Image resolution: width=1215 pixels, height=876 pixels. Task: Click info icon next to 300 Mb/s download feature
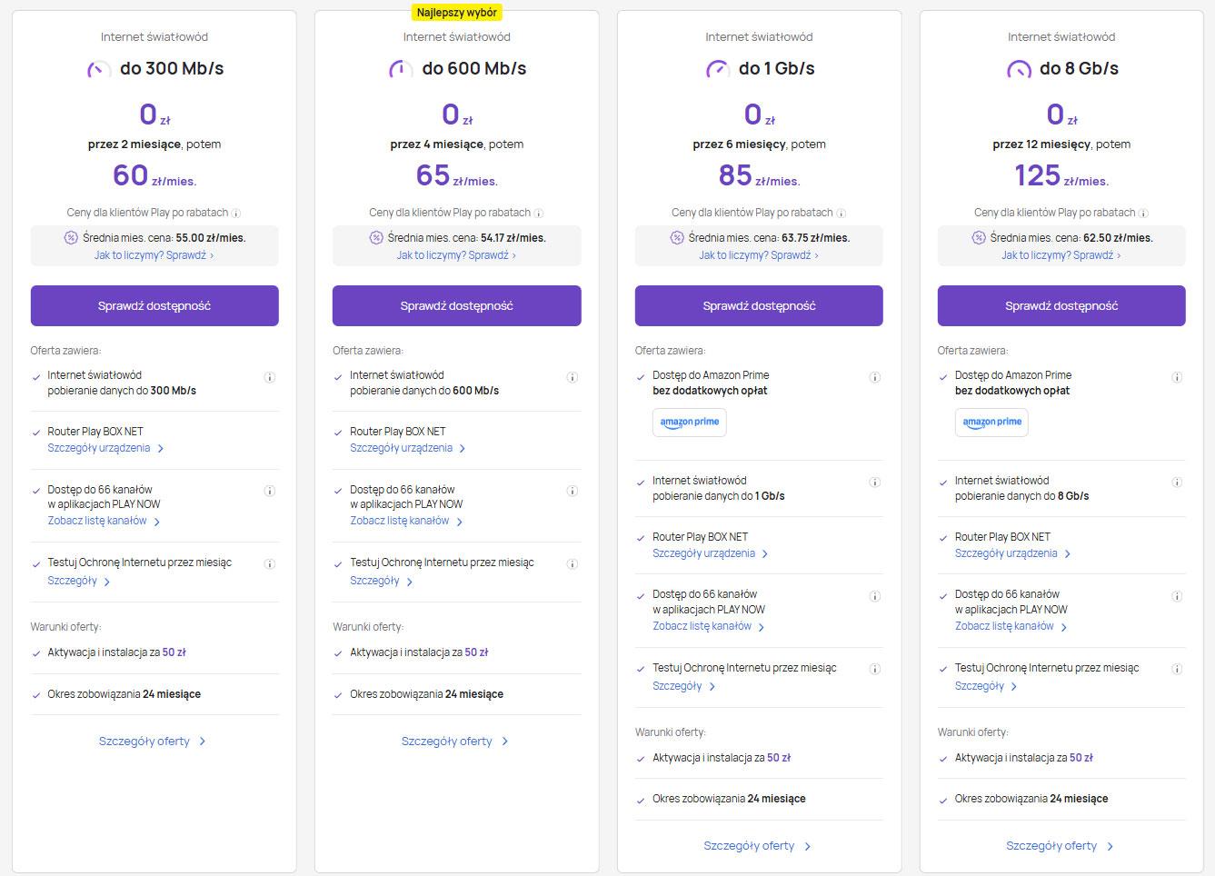pyautogui.click(x=269, y=377)
